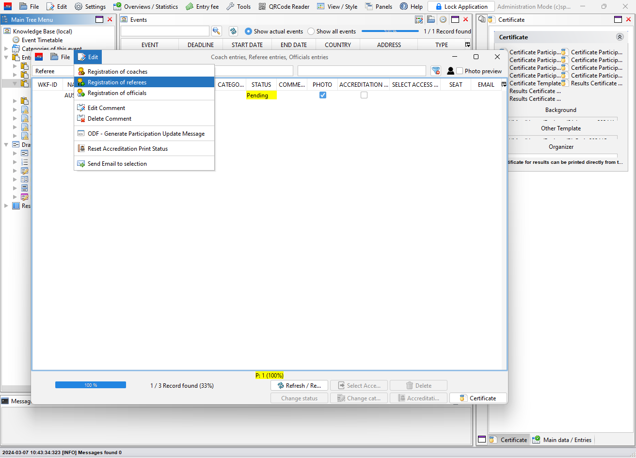Viewport: 636px width, 458px height.
Task: Select the Event Timetable clock icon
Action: tap(16, 40)
